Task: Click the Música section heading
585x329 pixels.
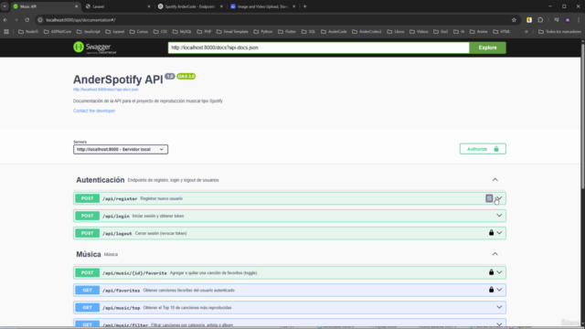Action: coord(89,254)
